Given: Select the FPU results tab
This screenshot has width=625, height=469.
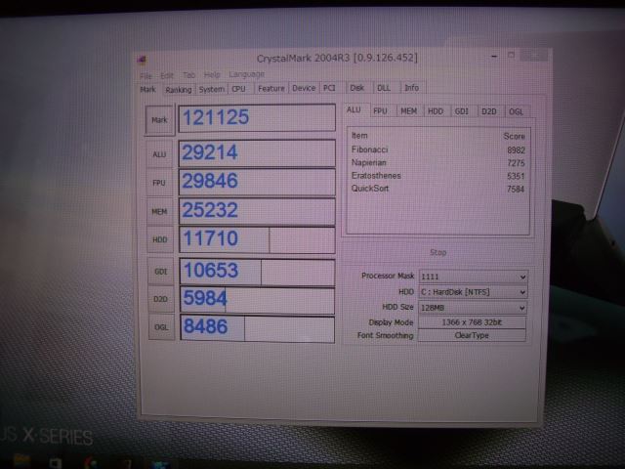Looking at the screenshot, I should [381, 111].
